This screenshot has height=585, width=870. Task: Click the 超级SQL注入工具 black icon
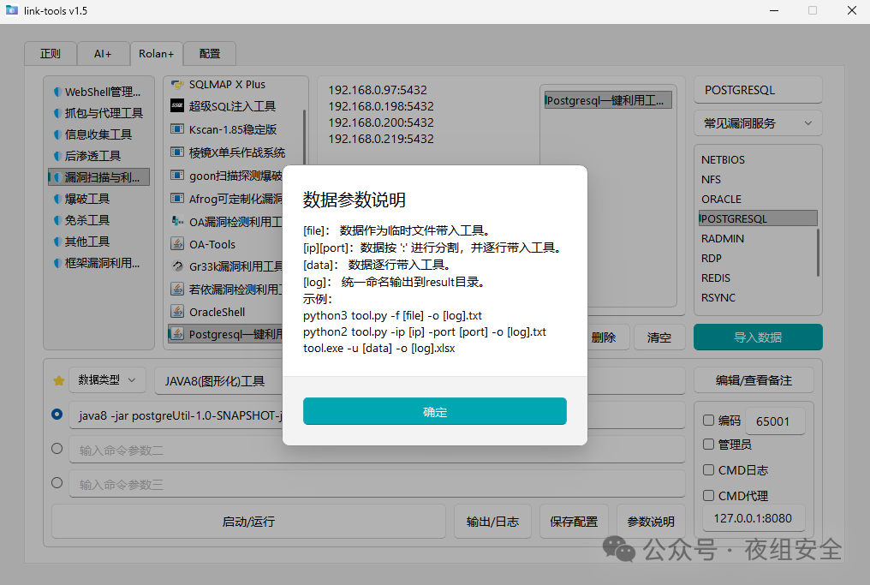click(177, 106)
